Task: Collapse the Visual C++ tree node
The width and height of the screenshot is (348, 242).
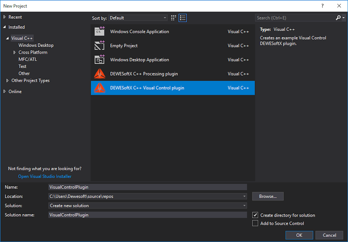Action: pyautogui.click(x=7, y=38)
